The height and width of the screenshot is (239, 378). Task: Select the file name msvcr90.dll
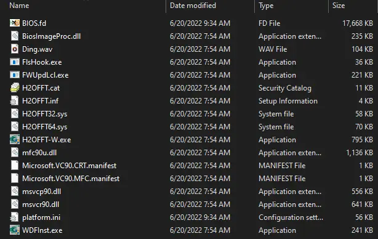click(x=41, y=205)
